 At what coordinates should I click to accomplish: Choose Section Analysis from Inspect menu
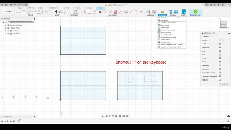172,40
